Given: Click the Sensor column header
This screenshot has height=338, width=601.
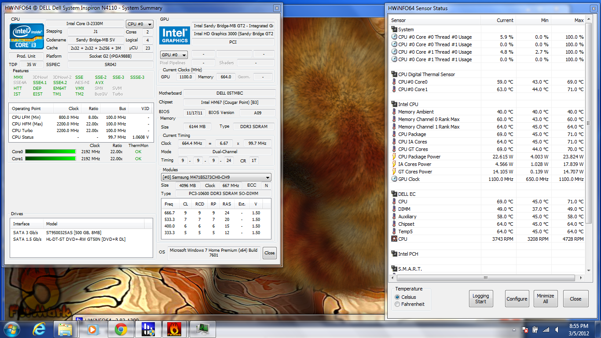Looking at the screenshot, I should coord(435,20).
